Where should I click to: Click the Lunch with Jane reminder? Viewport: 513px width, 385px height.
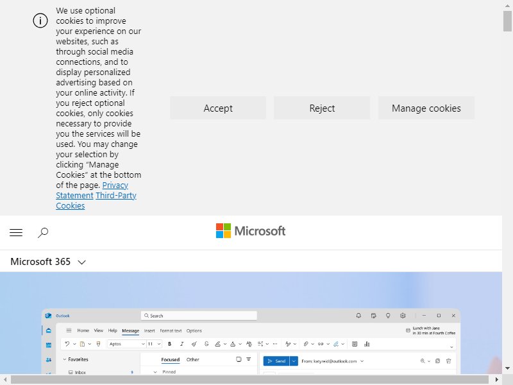[x=430, y=330]
